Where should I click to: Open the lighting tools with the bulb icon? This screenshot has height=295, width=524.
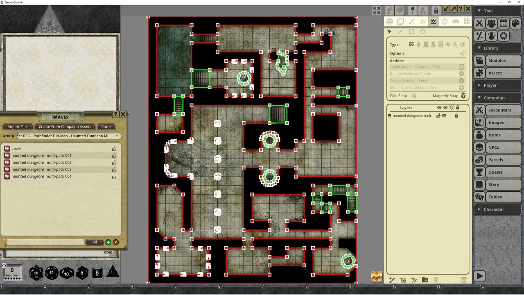pyautogui.click(x=445, y=21)
